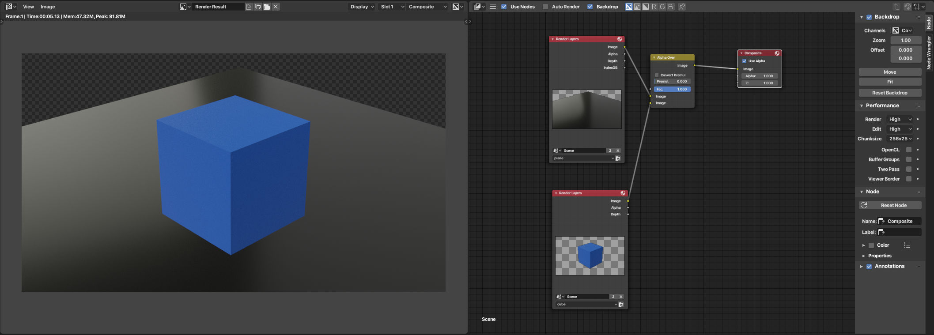Pin the node tree
This screenshot has height=335, width=934.
tap(682, 7)
